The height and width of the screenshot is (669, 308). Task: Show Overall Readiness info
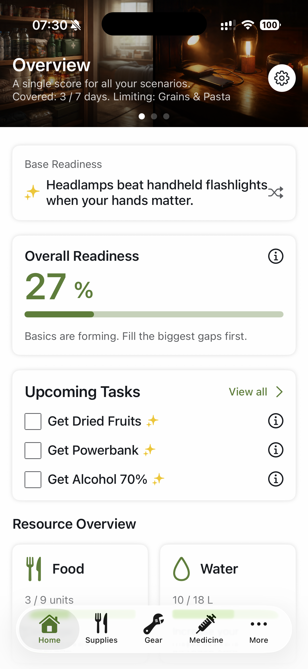[x=276, y=256]
